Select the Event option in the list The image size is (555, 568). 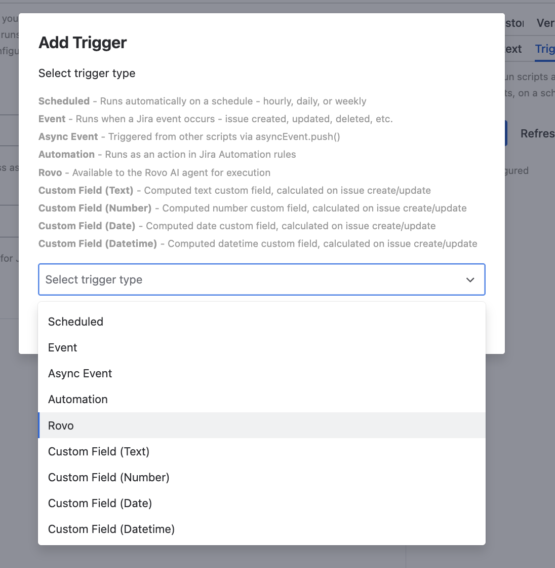coord(63,347)
